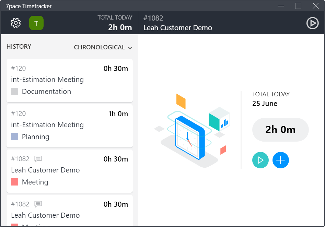Open settings with the gear icon

[x=16, y=23]
